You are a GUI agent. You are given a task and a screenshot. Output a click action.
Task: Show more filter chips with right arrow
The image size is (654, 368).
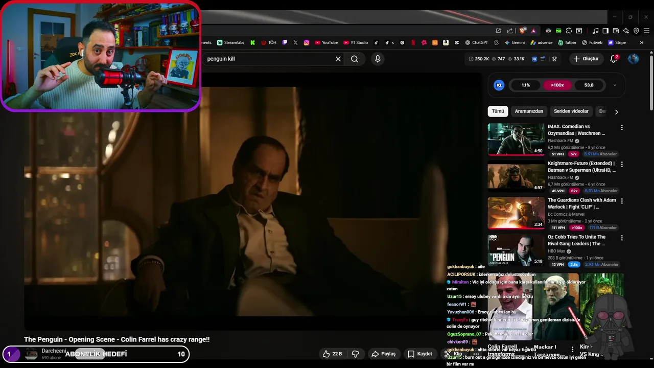click(616, 111)
